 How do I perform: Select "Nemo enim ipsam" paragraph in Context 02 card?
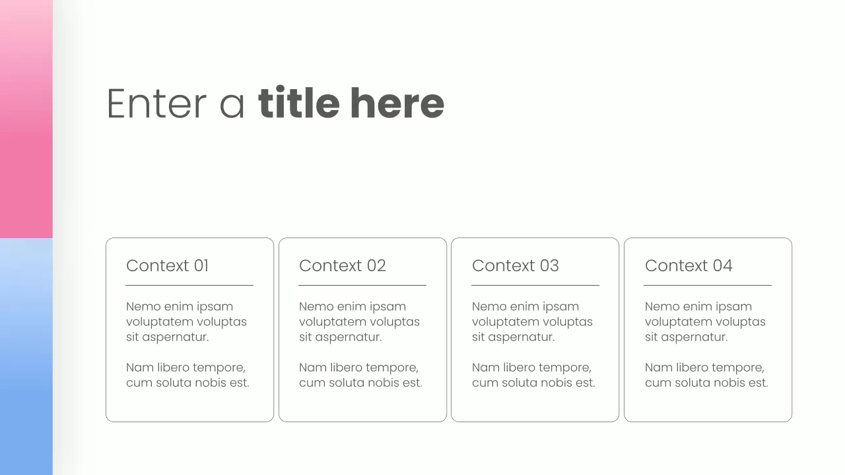(359, 321)
